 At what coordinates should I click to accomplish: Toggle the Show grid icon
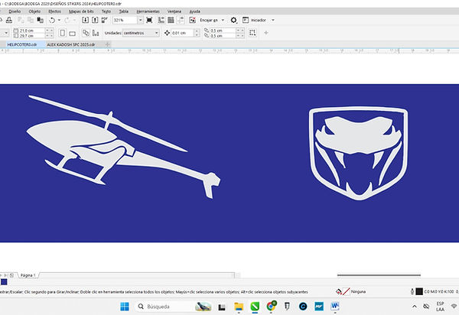click(x=171, y=20)
